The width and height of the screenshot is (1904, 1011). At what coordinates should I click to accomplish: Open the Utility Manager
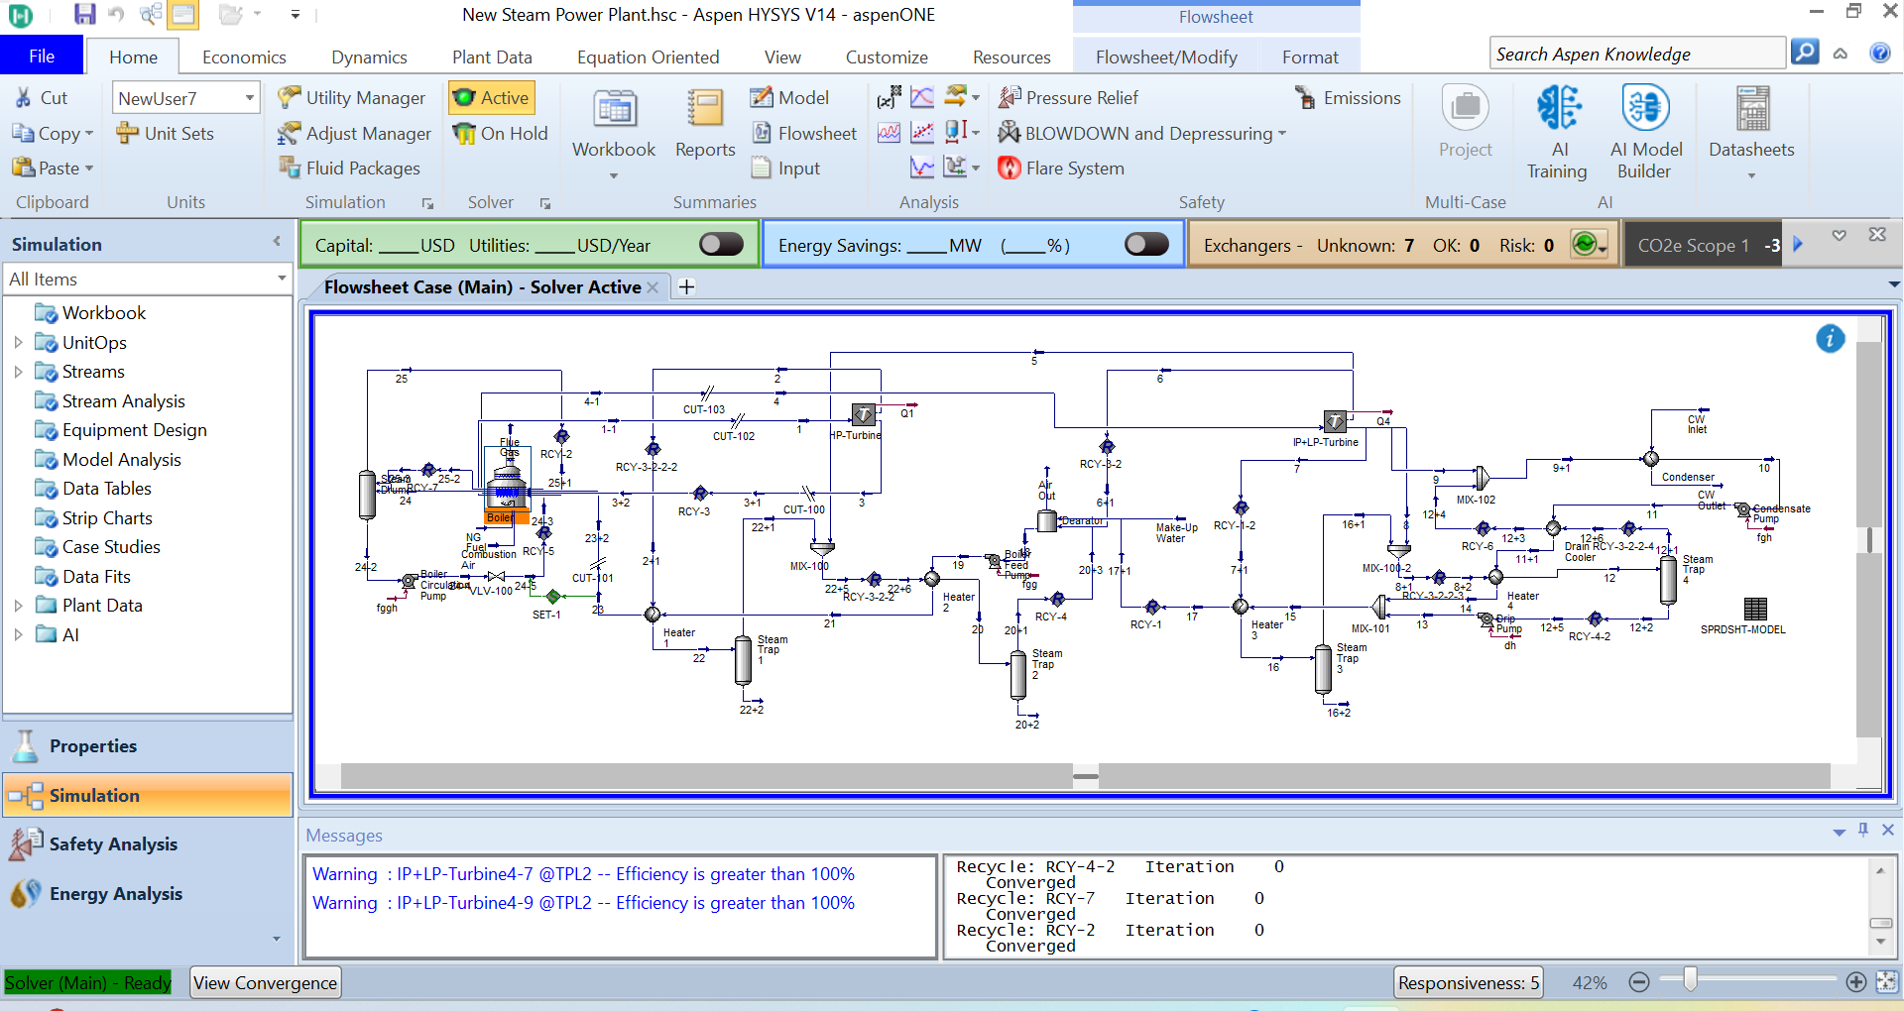[x=353, y=98]
